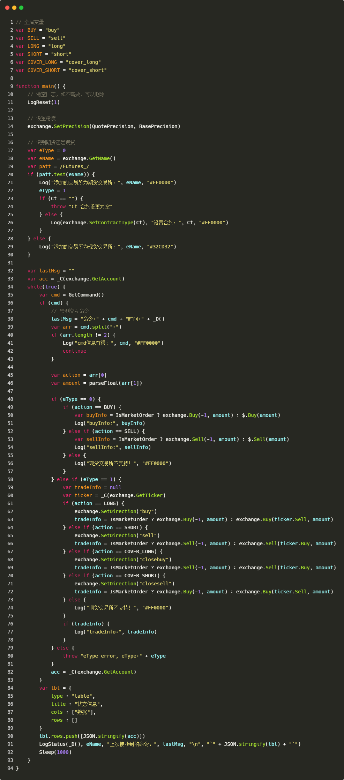
Task: Click Log("sellInfo:") on line 54
Action: [x=113, y=447]
